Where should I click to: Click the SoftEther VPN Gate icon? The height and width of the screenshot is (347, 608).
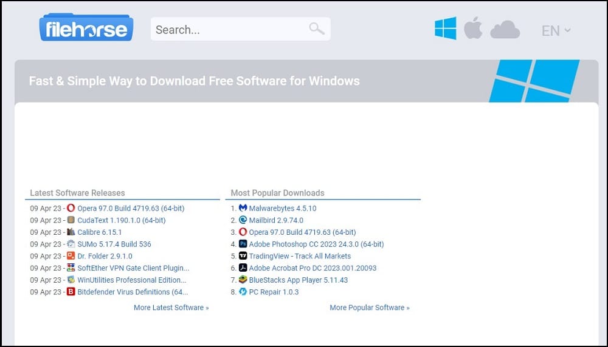[71, 268]
